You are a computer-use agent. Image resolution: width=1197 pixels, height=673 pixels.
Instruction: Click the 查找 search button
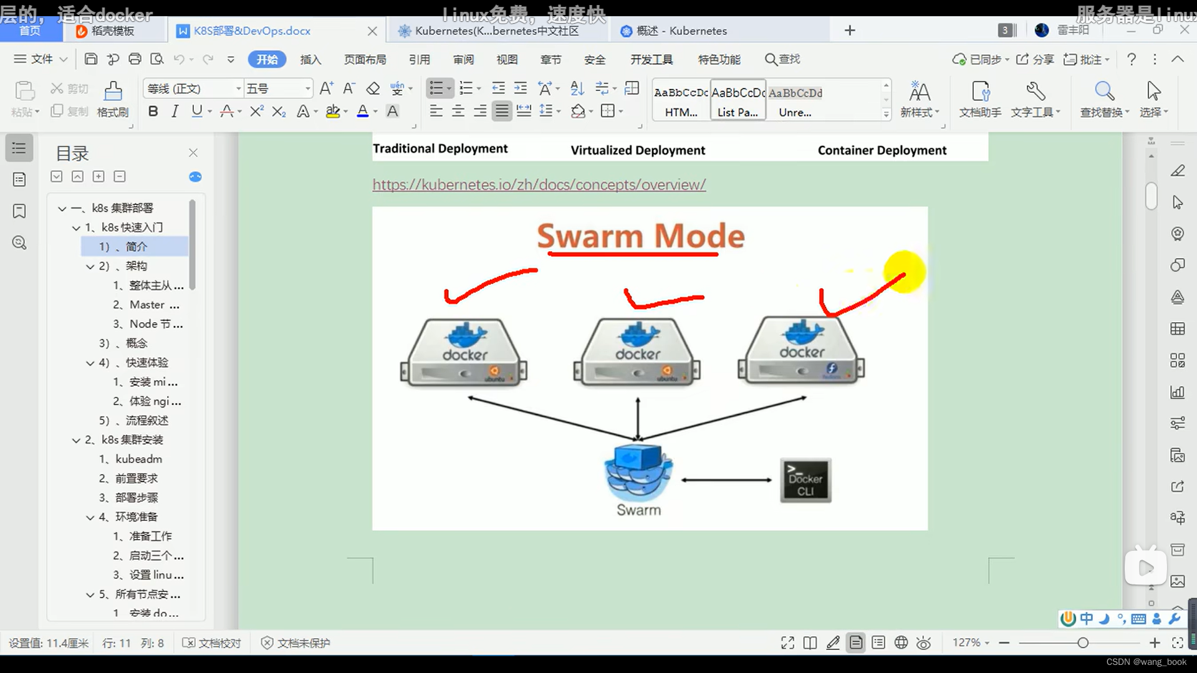782,59
